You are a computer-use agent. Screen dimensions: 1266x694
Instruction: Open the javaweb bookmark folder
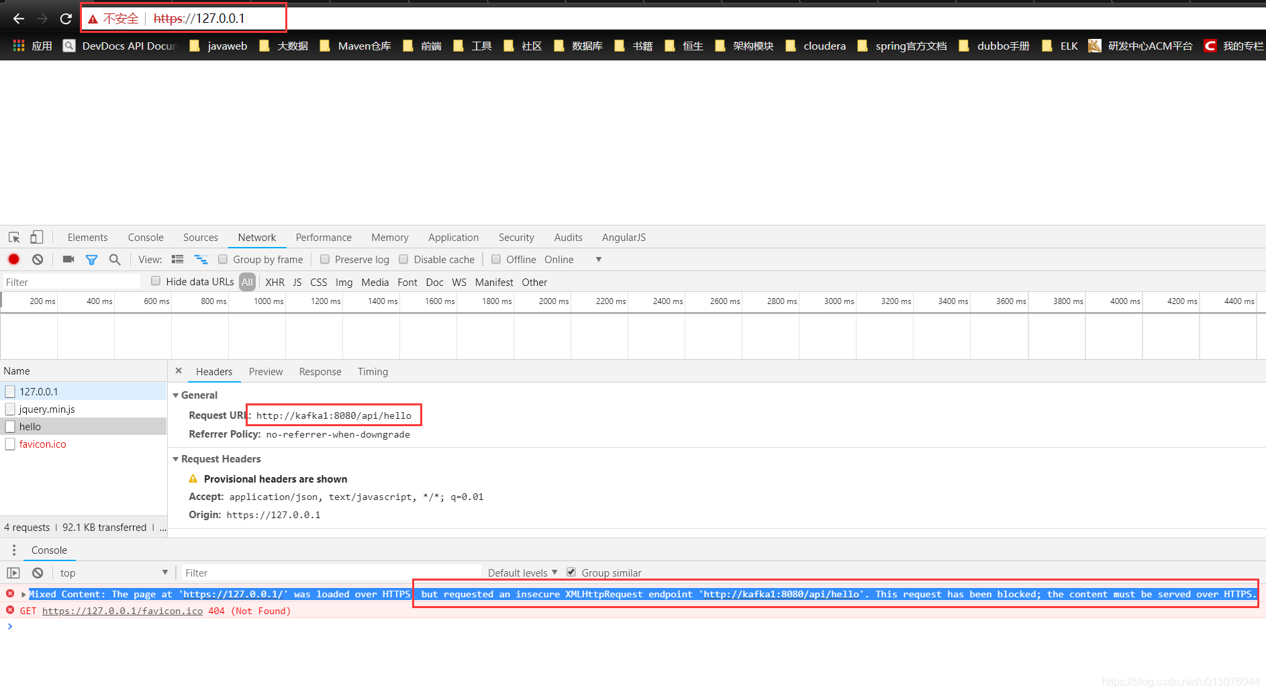(x=219, y=46)
